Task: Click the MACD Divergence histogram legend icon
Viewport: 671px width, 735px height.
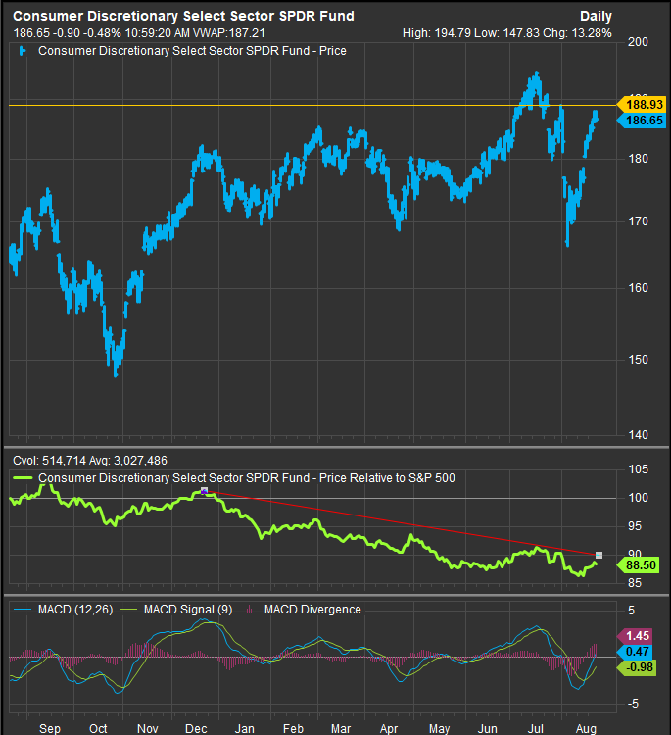Action: [x=250, y=610]
